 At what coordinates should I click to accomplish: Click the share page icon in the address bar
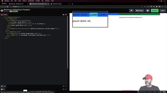pos(142,6)
